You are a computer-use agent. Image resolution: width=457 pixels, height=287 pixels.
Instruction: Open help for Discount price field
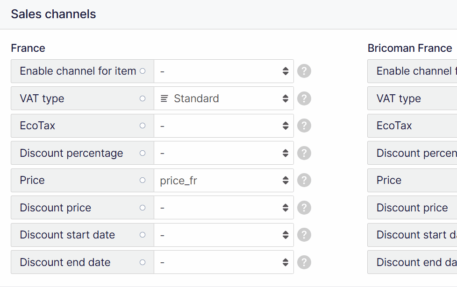304,208
